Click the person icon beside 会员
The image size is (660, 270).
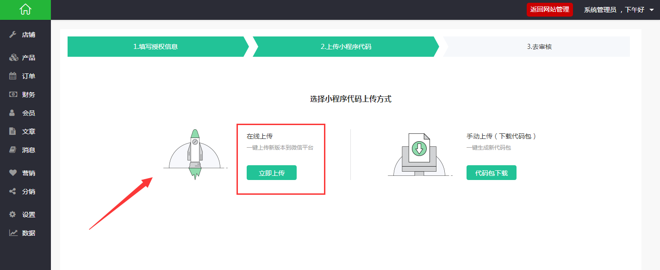13,113
